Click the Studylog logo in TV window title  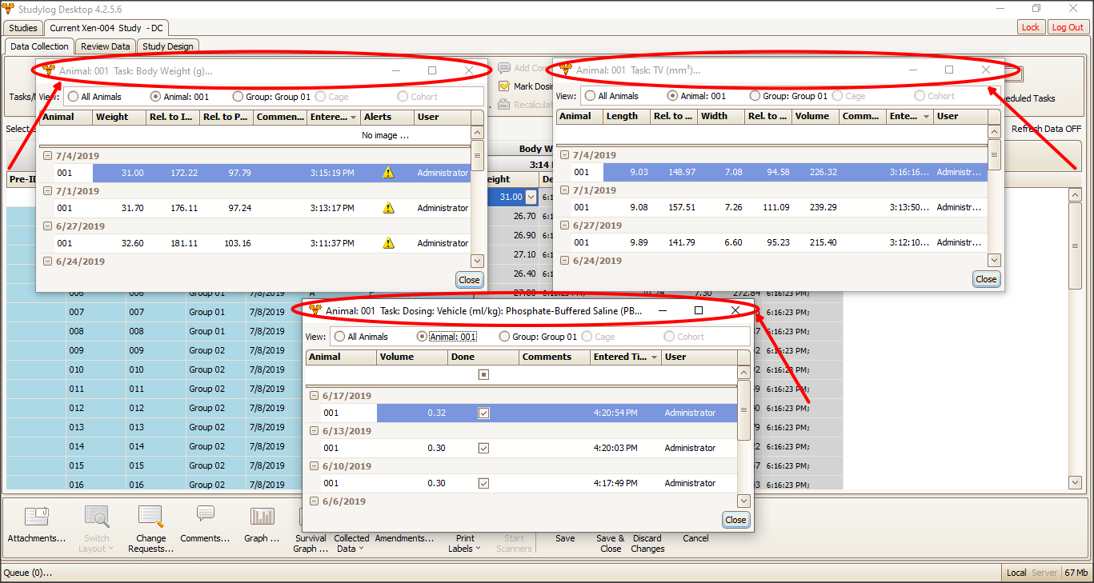[x=566, y=70]
